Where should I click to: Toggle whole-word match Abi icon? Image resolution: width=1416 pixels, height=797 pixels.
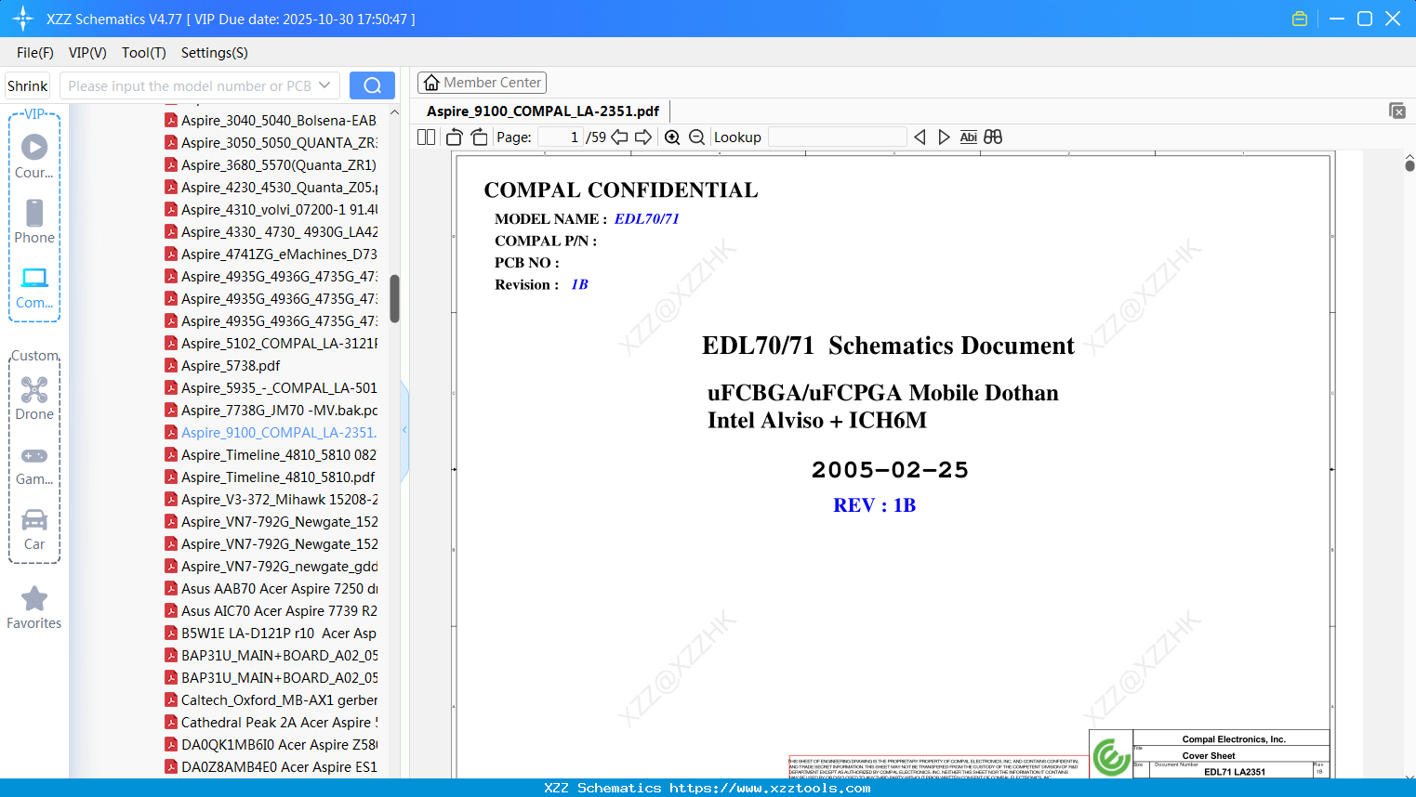[969, 137]
